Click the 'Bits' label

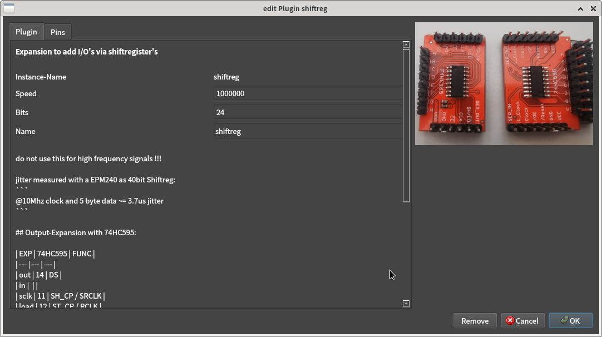click(x=22, y=112)
